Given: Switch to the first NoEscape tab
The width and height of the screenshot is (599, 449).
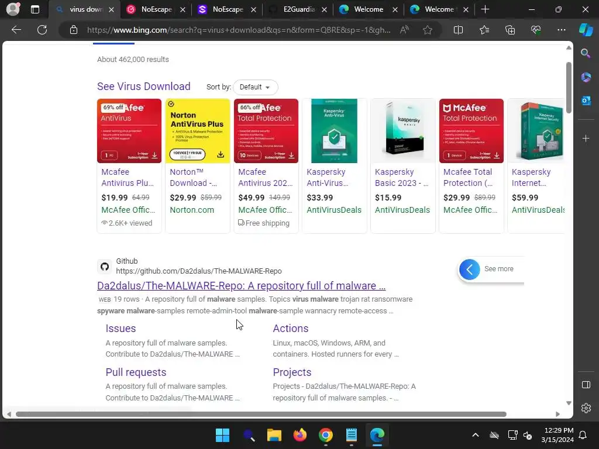Looking at the screenshot, I should (156, 9).
